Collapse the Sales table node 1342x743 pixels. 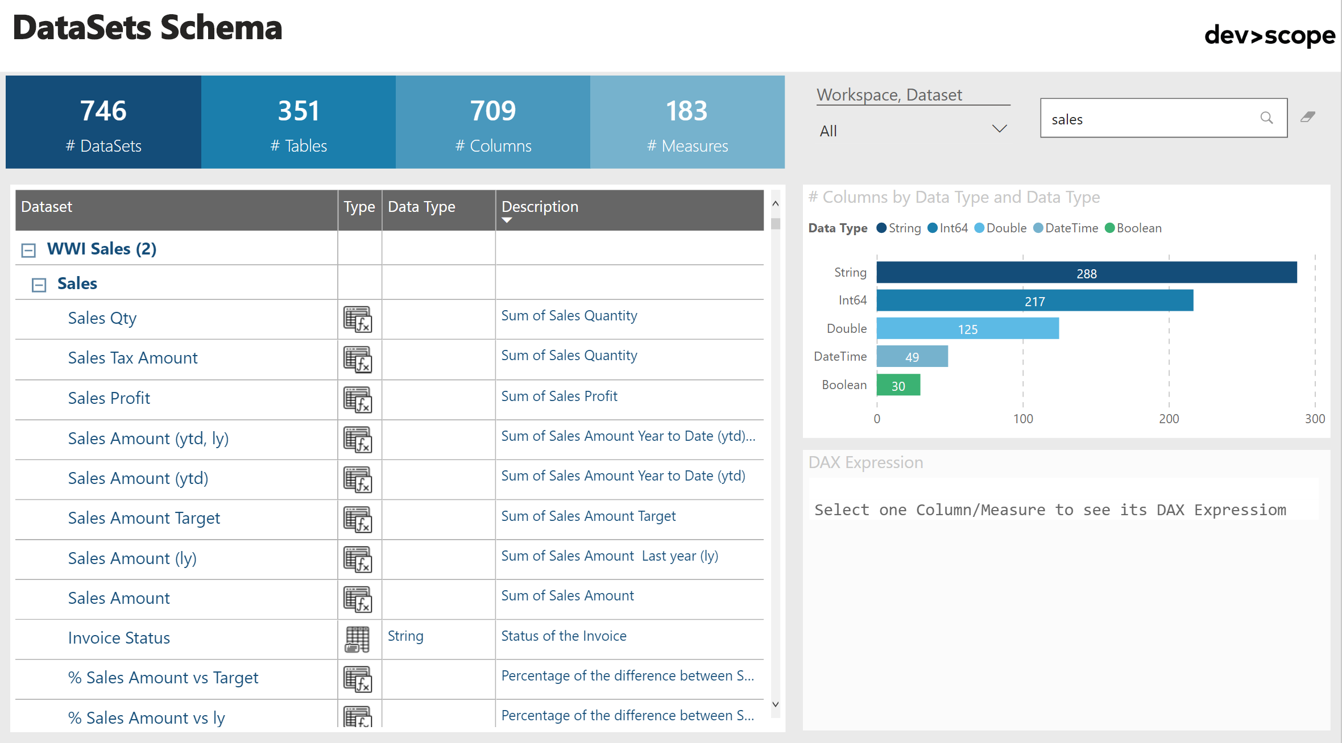point(39,285)
